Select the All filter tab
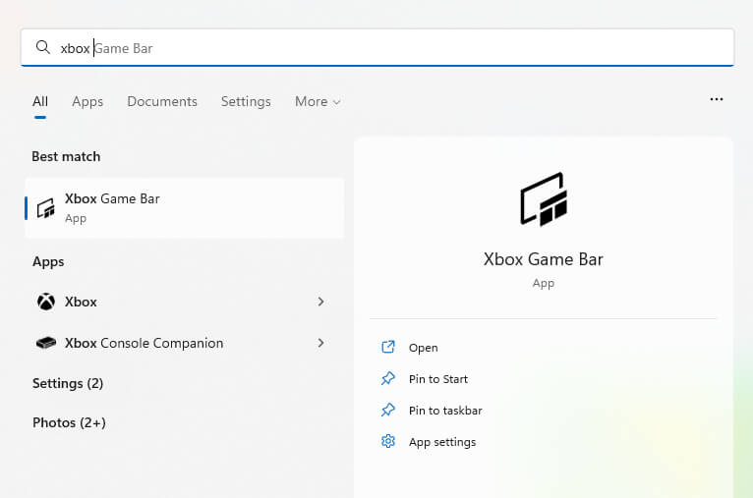 click(x=40, y=101)
